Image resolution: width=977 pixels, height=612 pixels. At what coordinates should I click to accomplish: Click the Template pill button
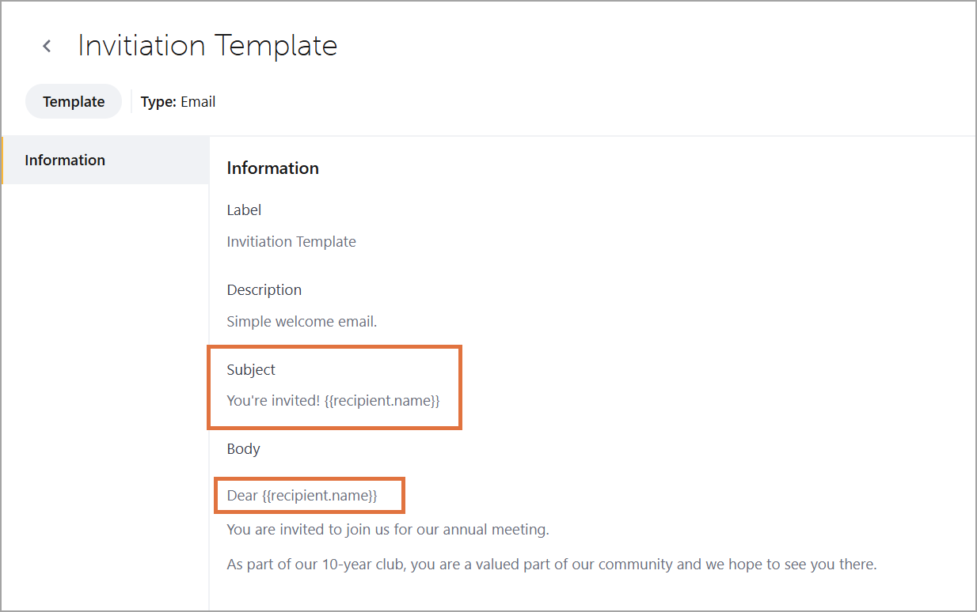click(x=73, y=101)
